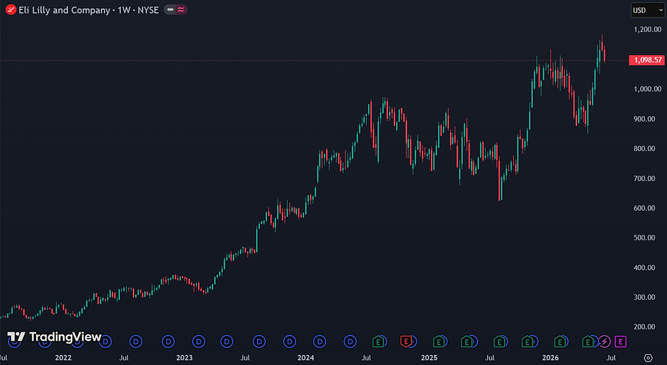
Task: Click the 200.00 price axis label
Action: (644, 327)
